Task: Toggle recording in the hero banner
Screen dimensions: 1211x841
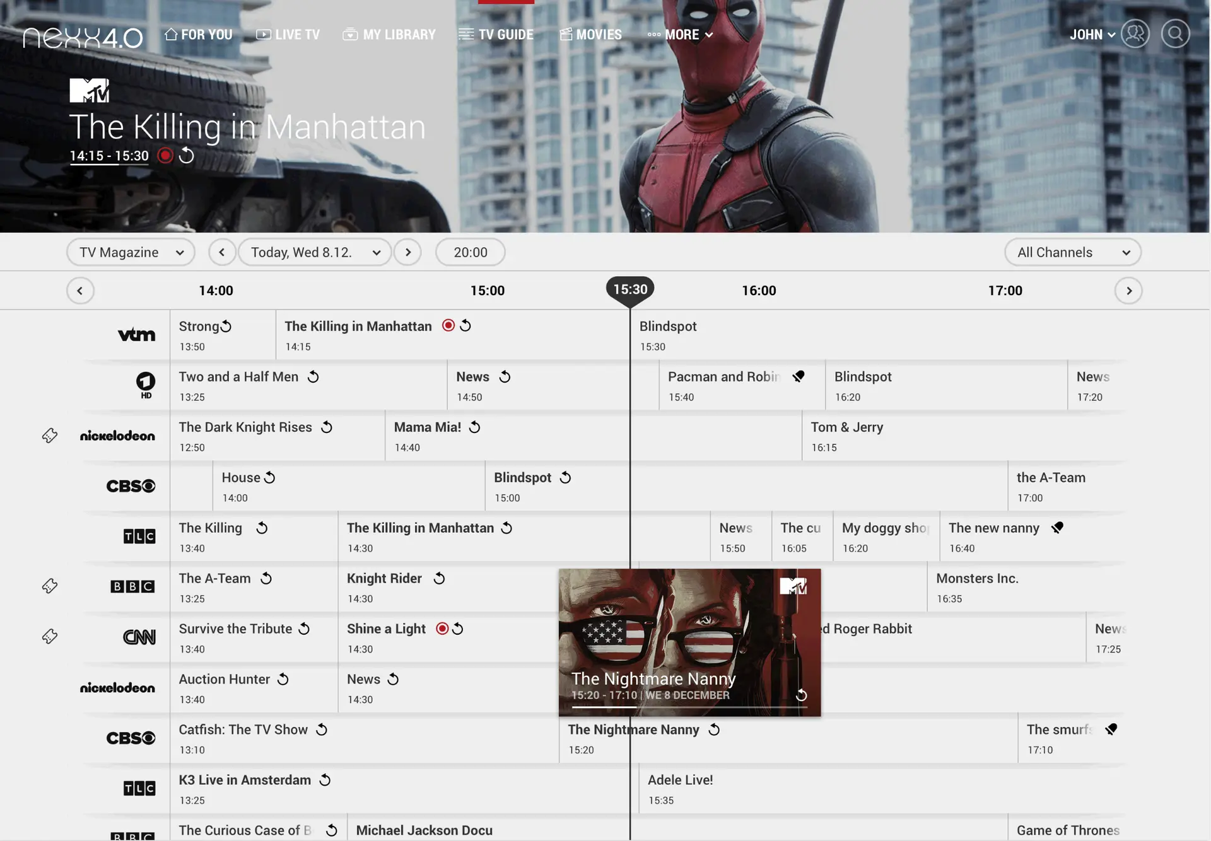Action: coord(165,155)
